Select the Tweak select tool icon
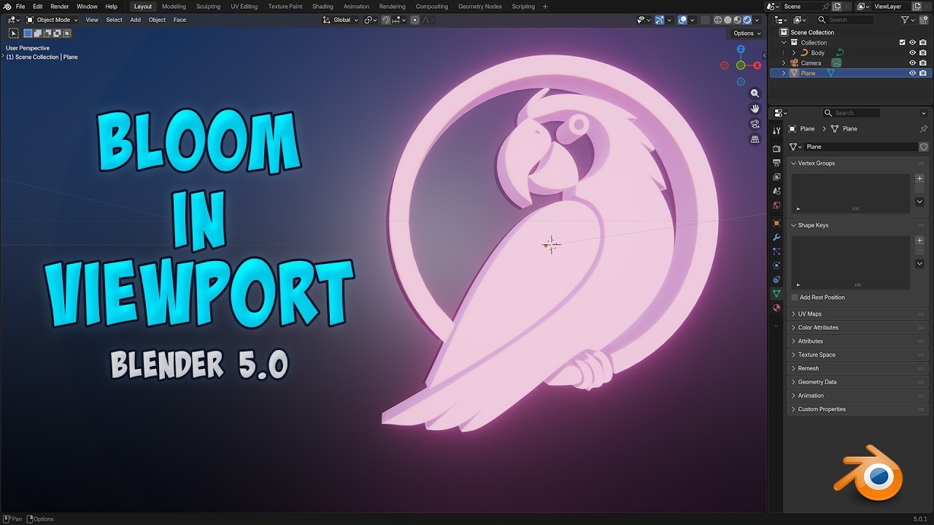 [13, 33]
